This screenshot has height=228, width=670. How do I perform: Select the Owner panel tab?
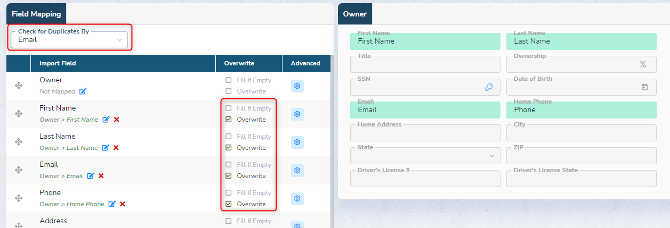point(355,14)
